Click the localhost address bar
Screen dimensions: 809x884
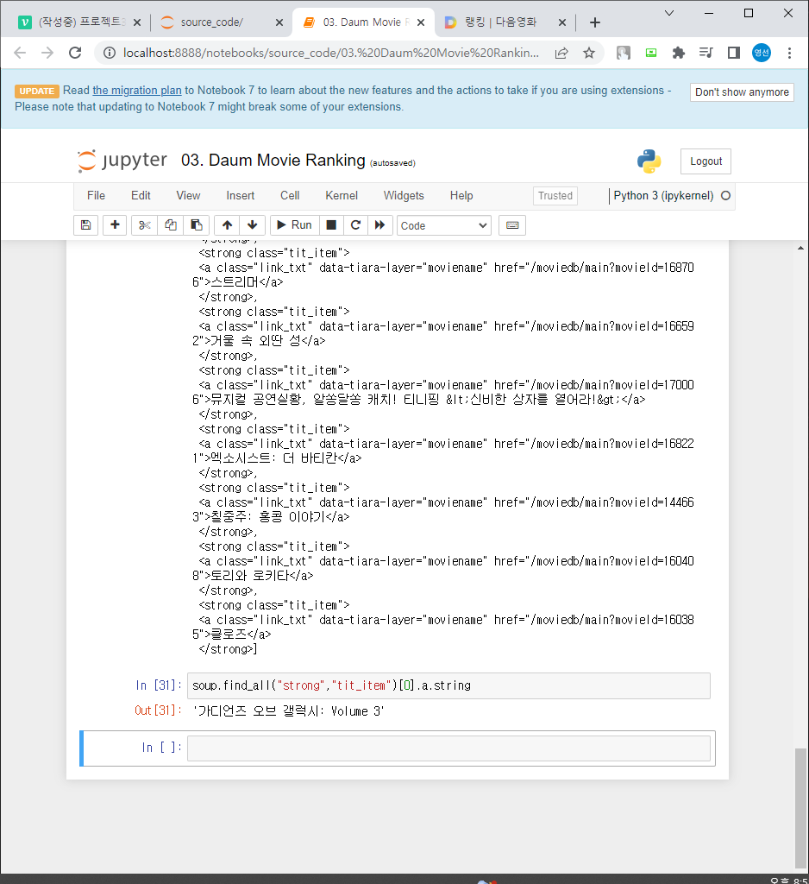330,53
